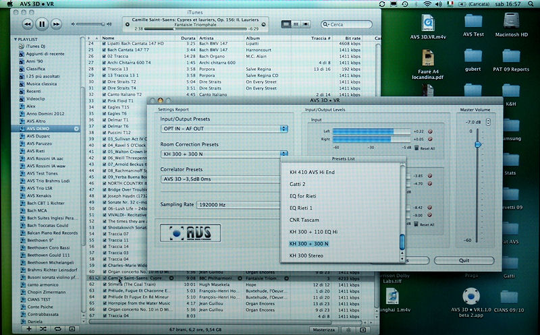The height and width of the screenshot is (335, 540).
Task: Sort iTunes list by Bit rate column
Action: click(x=347, y=38)
